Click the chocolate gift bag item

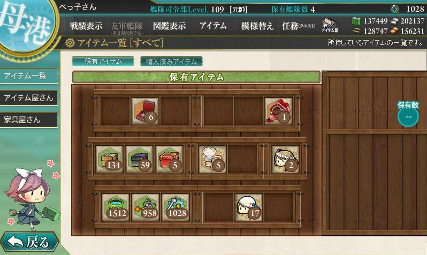coord(278,111)
